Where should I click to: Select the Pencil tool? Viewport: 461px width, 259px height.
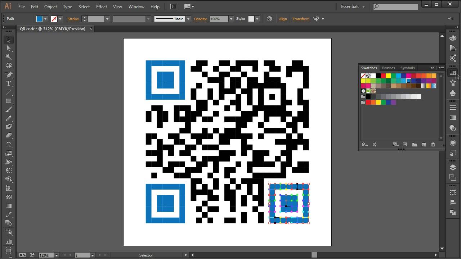(9, 118)
